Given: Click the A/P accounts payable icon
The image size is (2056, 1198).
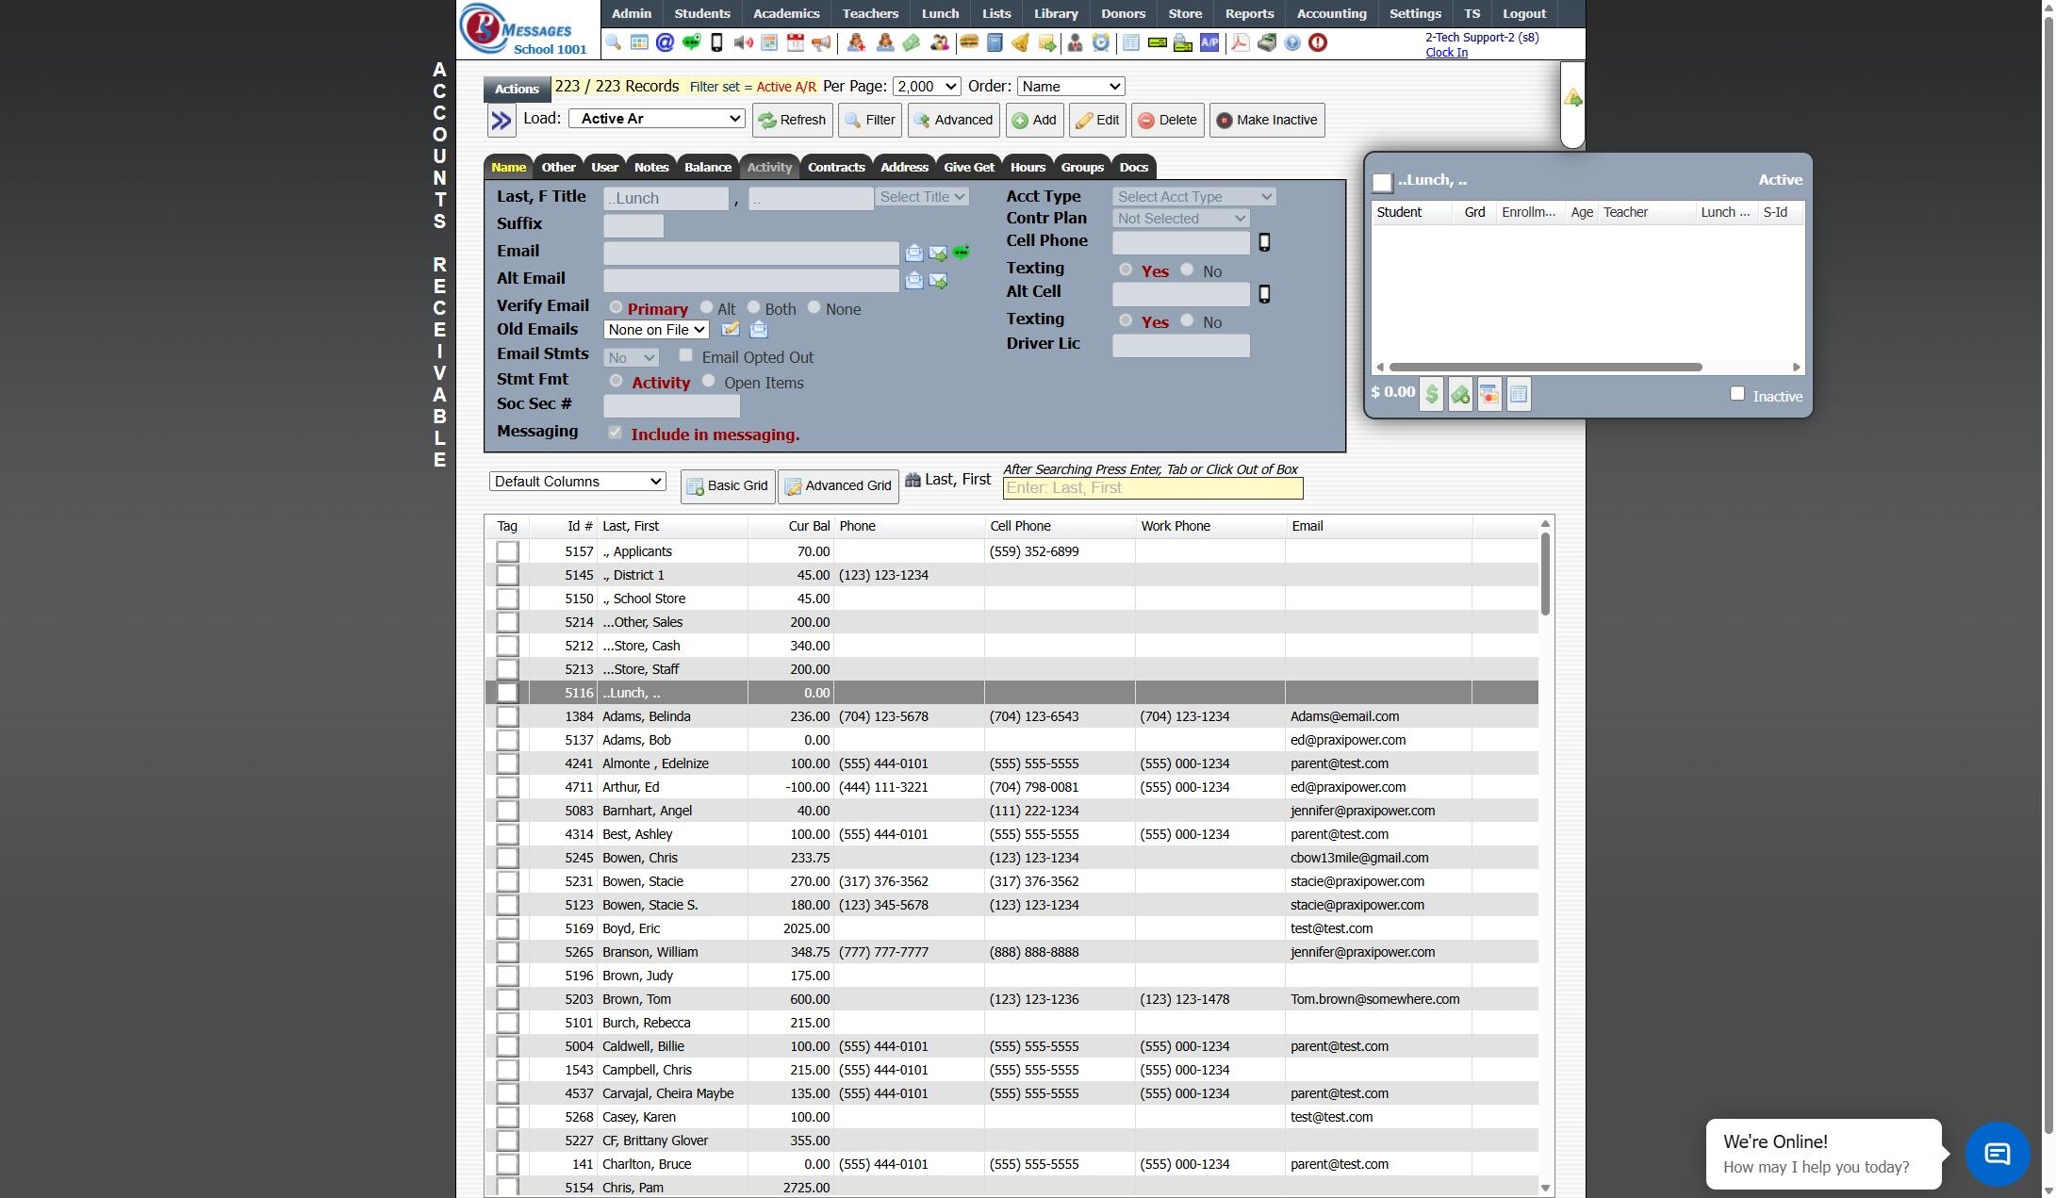Looking at the screenshot, I should [x=1209, y=42].
